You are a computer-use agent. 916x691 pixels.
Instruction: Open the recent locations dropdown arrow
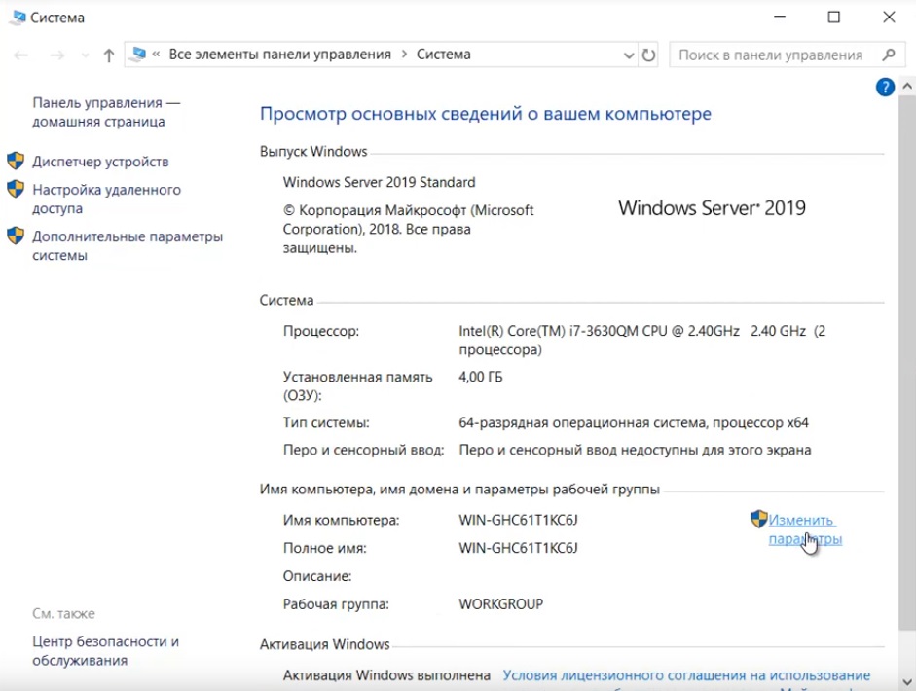[85, 55]
